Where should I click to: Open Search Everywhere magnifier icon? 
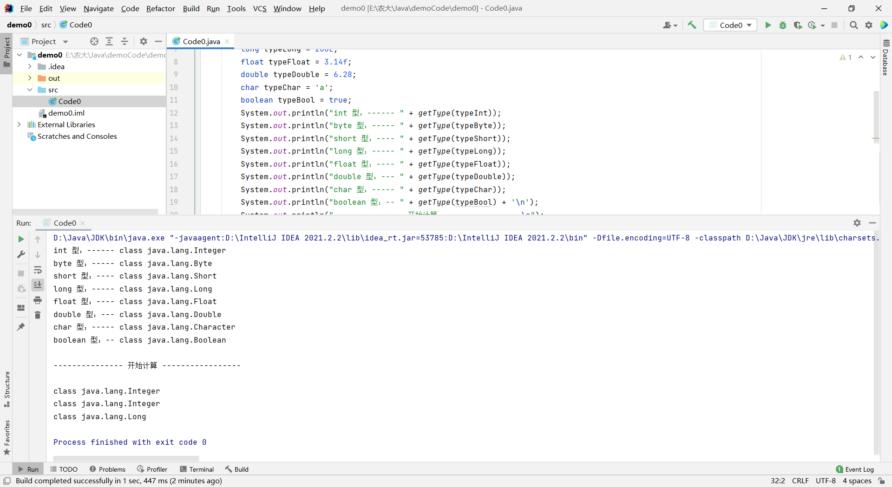853,25
